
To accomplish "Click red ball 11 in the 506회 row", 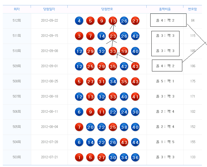I will point(102,112).
